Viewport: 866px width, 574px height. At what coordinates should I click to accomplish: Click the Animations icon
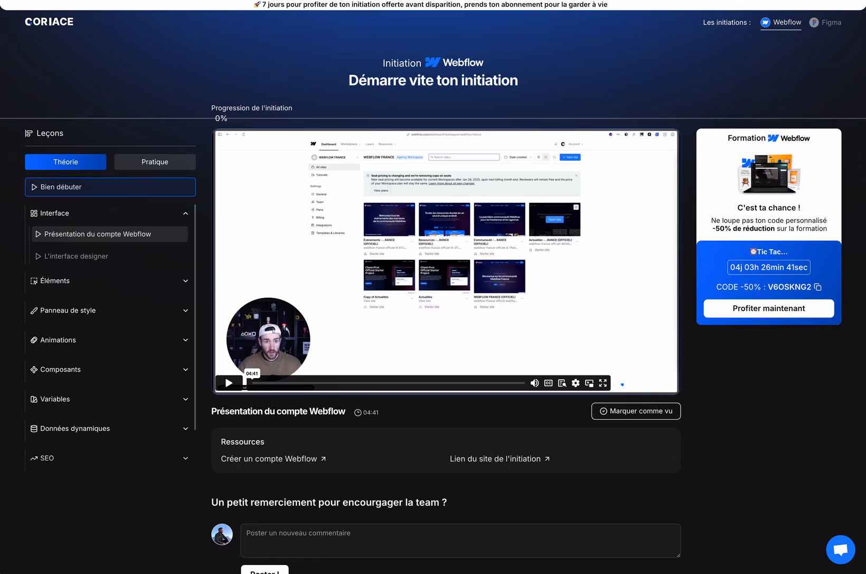pyautogui.click(x=34, y=340)
